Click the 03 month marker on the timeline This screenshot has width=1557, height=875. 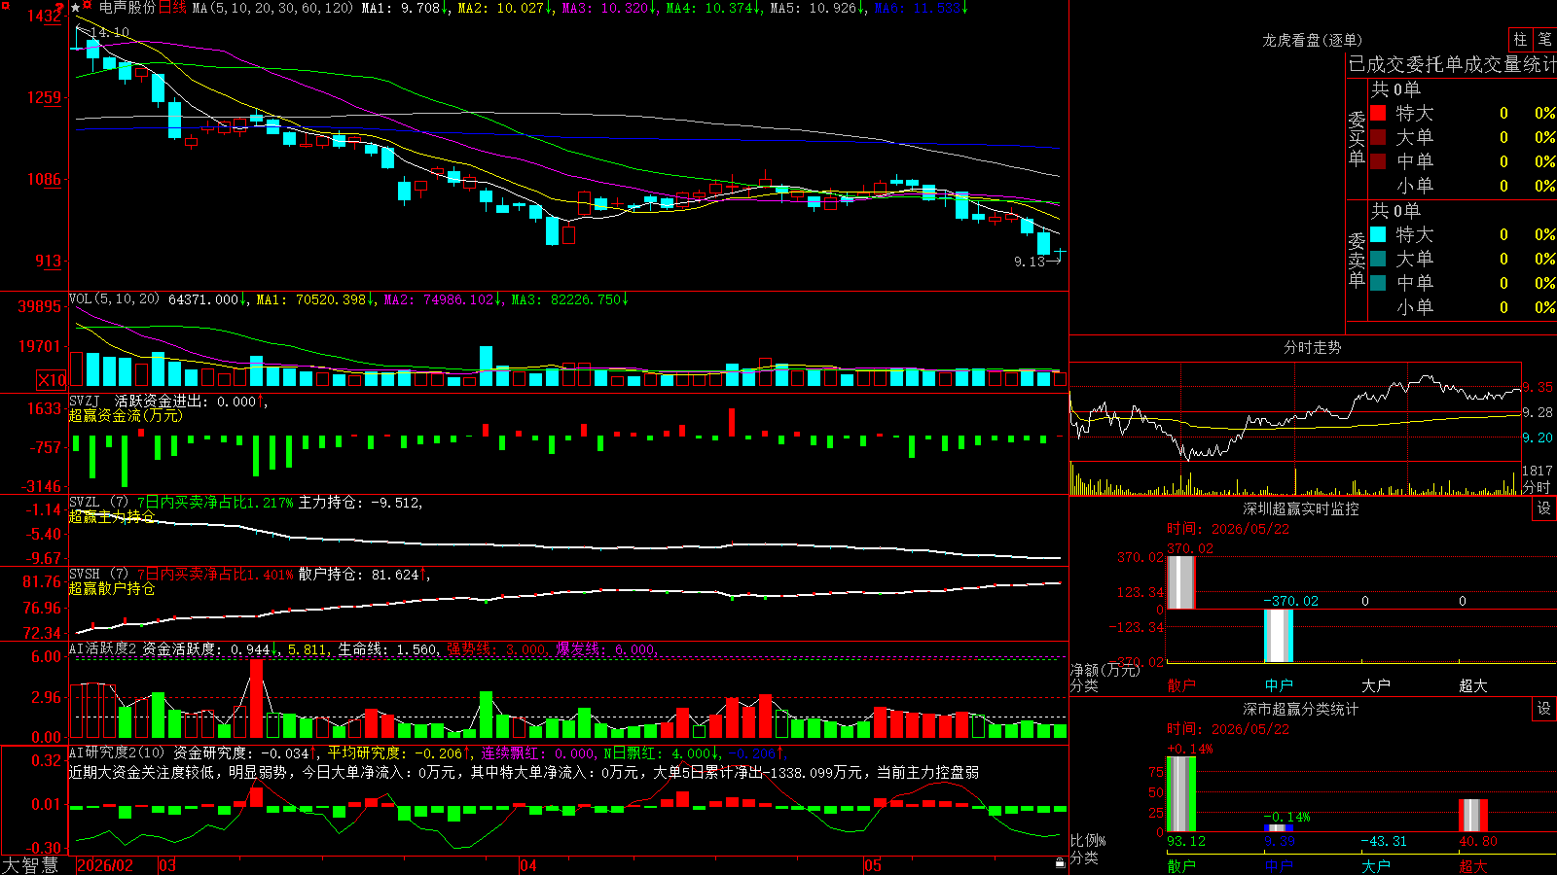click(x=167, y=865)
